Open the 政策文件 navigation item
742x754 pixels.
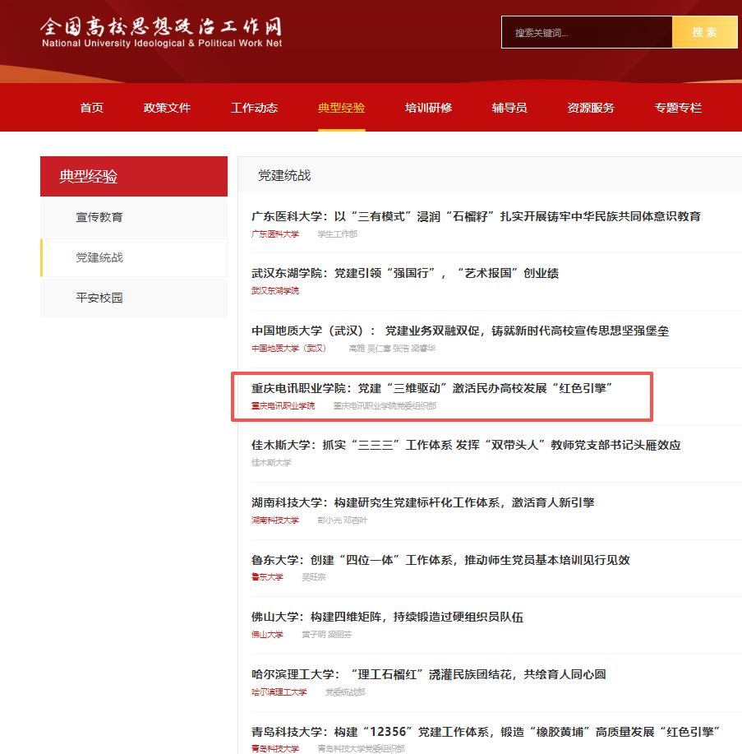(167, 108)
